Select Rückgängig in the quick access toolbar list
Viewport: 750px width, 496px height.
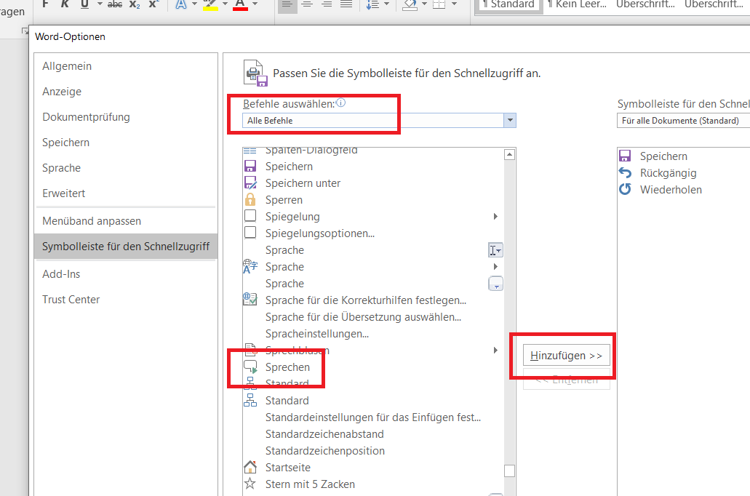click(684, 173)
